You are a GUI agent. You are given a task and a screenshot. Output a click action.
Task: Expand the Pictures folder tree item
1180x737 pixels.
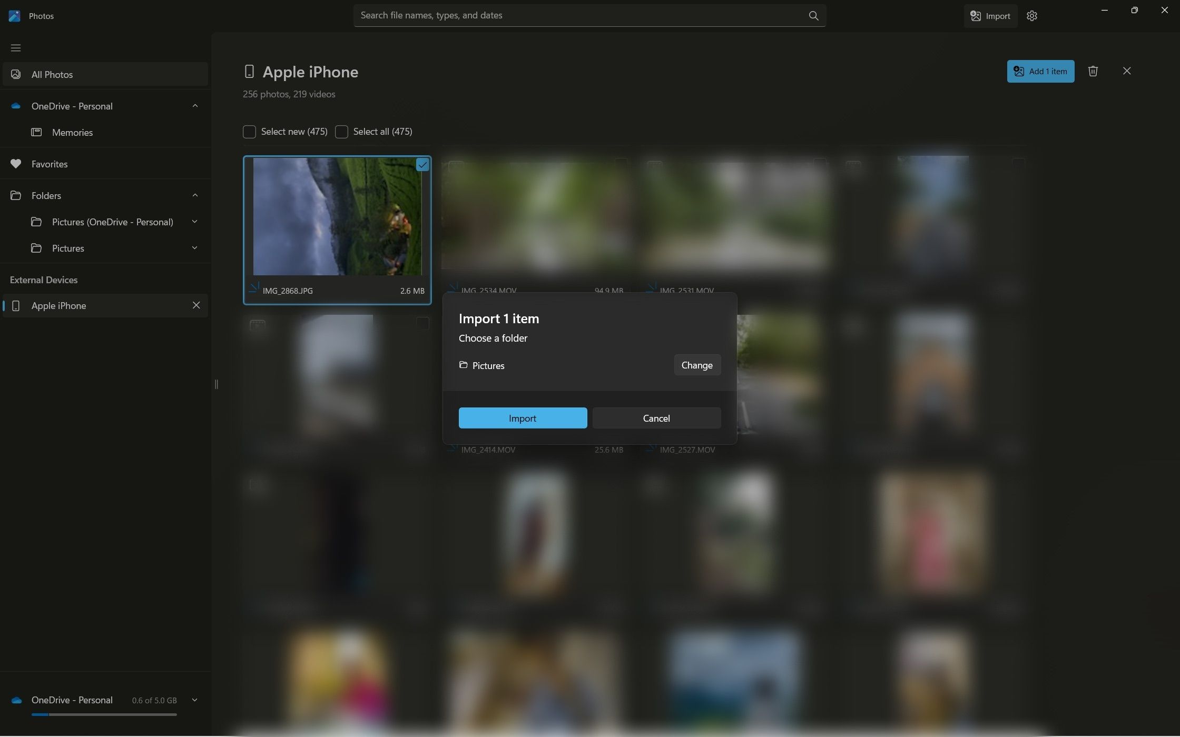(x=194, y=248)
